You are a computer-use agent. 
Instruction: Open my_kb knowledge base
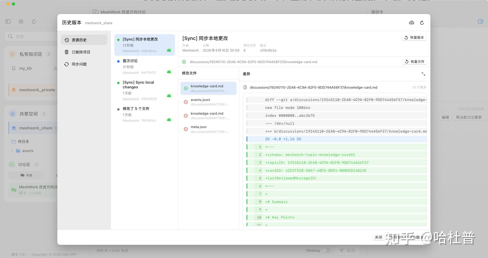point(33,68)
